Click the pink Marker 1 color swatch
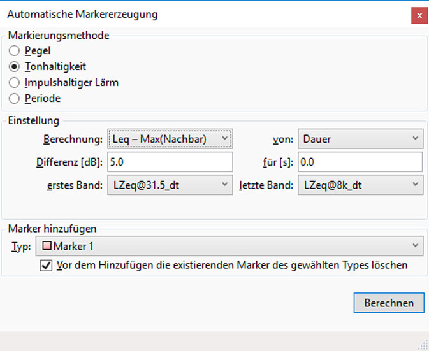The image size is (429, 351). [47, 246]
